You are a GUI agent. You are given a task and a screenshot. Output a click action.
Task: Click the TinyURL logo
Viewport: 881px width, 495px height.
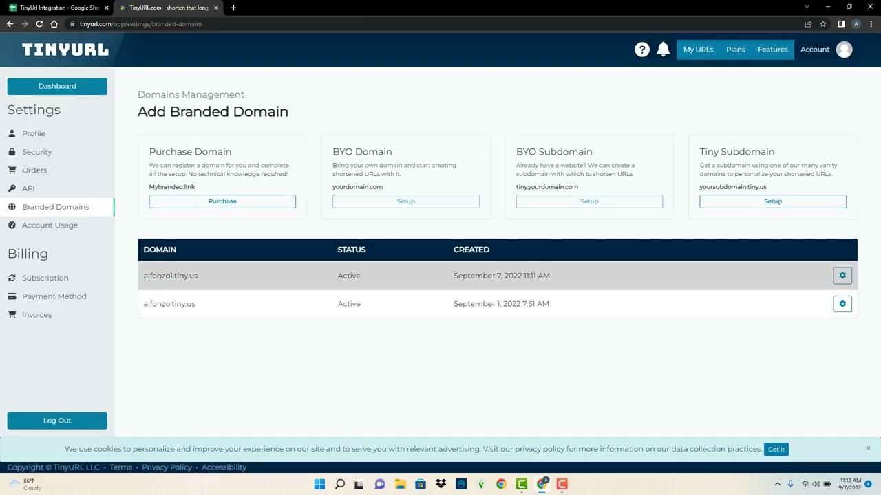click(65, 49)
